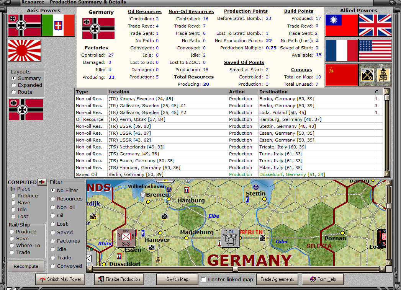The width and height of the screenshot is (401, 290).
Task: Select the Saved Oil Berlin row
Action: [229, 174]
